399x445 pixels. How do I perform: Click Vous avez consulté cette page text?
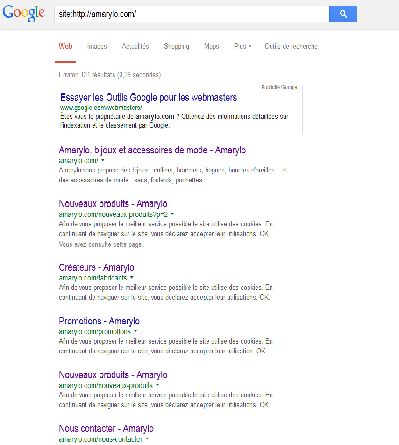click(x=101, y=244)
